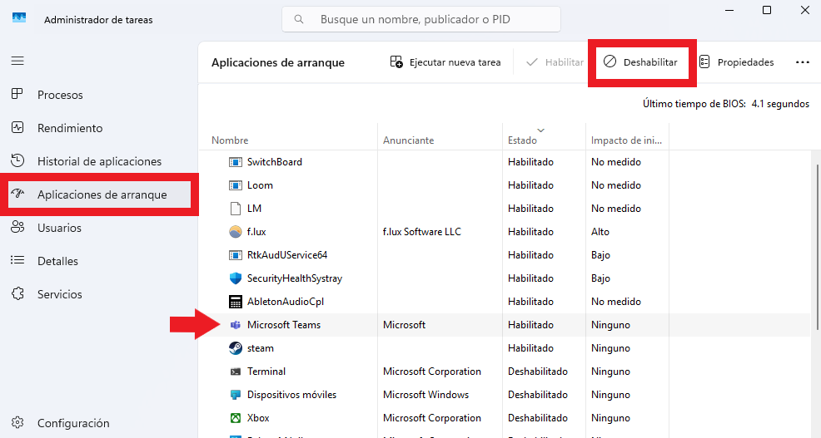Click the Propiedades icon

[704, 62]
